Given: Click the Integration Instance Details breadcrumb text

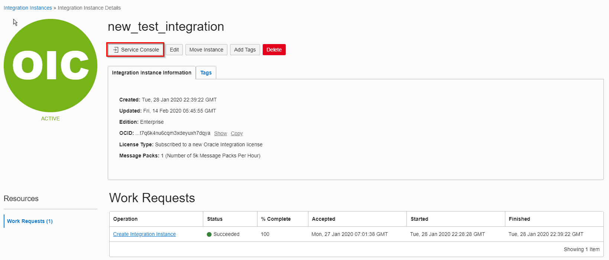Looking at the screenshot, I should coord(89,8).
